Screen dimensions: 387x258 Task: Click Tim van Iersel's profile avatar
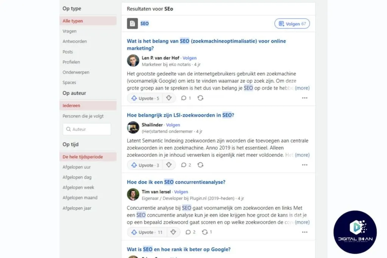133,195
